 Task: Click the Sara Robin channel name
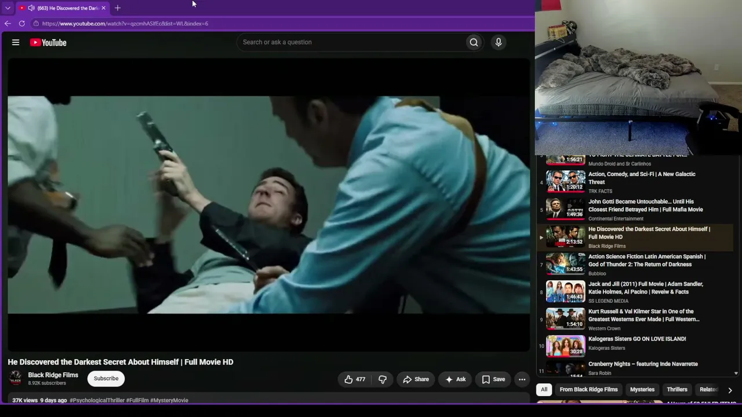pos(599,374)
